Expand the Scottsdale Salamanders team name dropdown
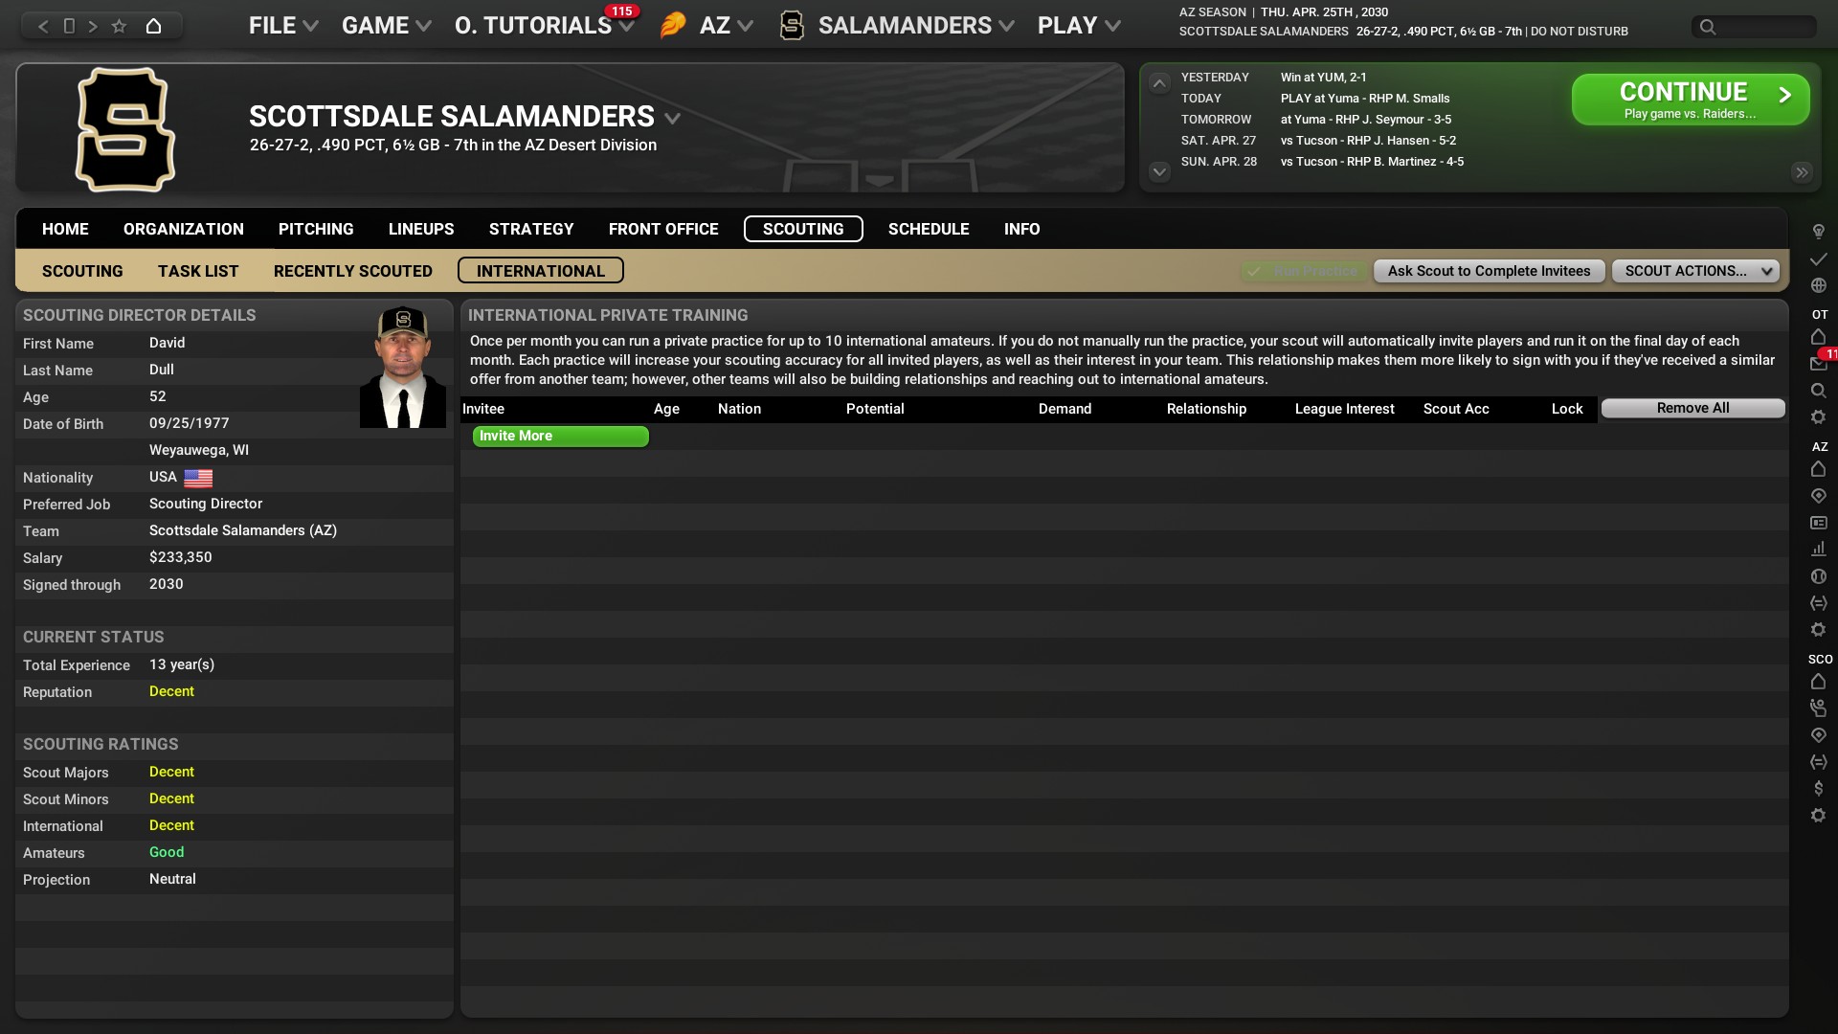Image resolution: width=1838 pixels, height=1034 pixels. coord(673,118)
